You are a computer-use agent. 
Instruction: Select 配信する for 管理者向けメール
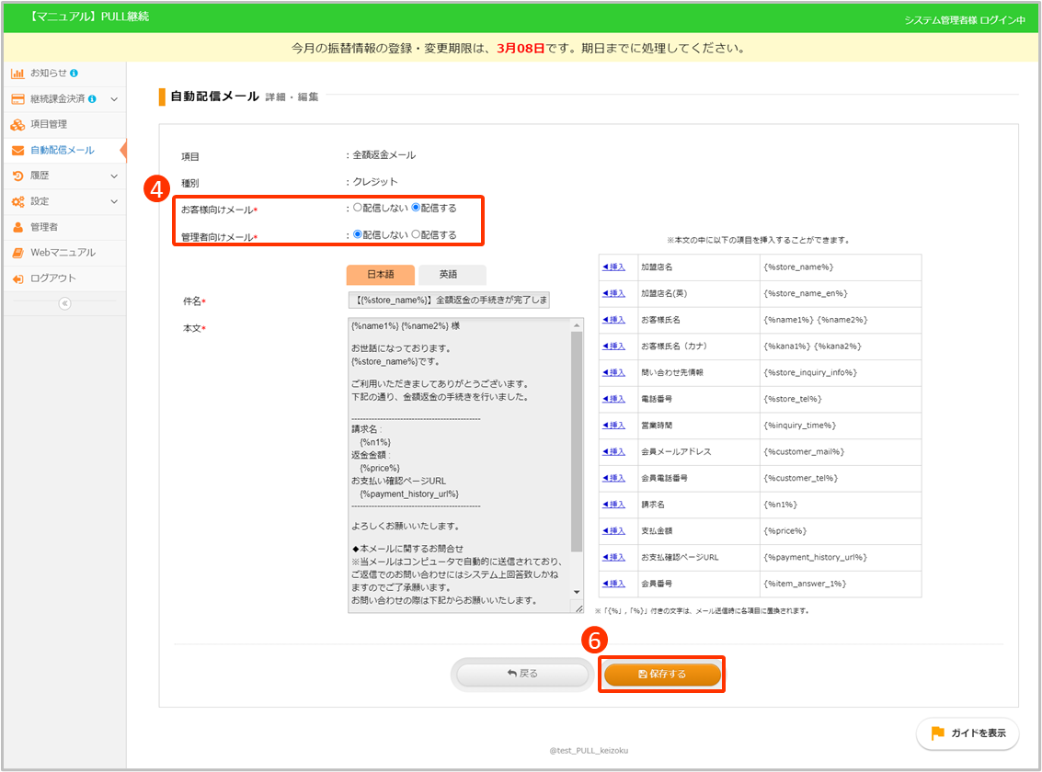pos(416,234)
